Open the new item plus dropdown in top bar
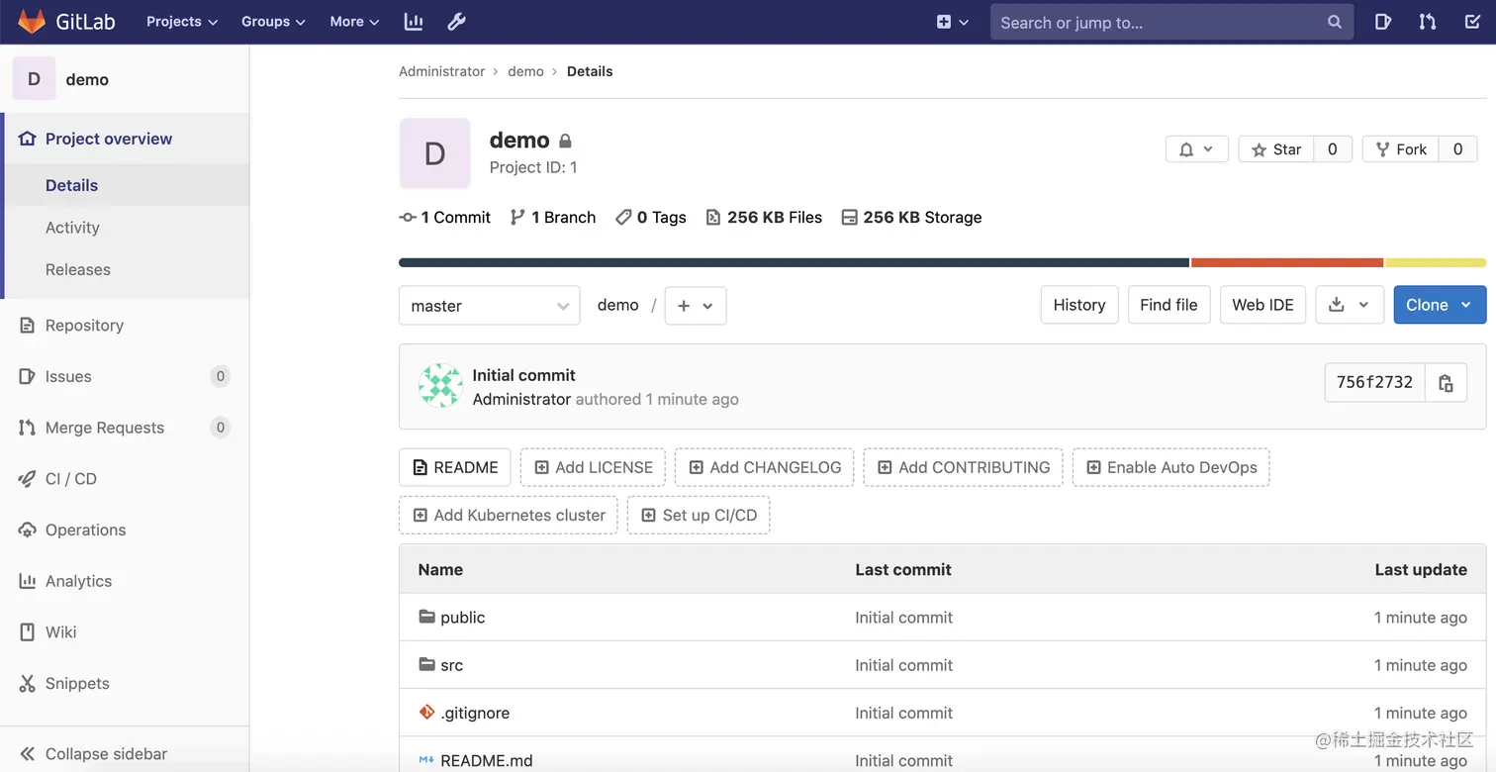This screenshot has height=772, width=1496. 953,22
